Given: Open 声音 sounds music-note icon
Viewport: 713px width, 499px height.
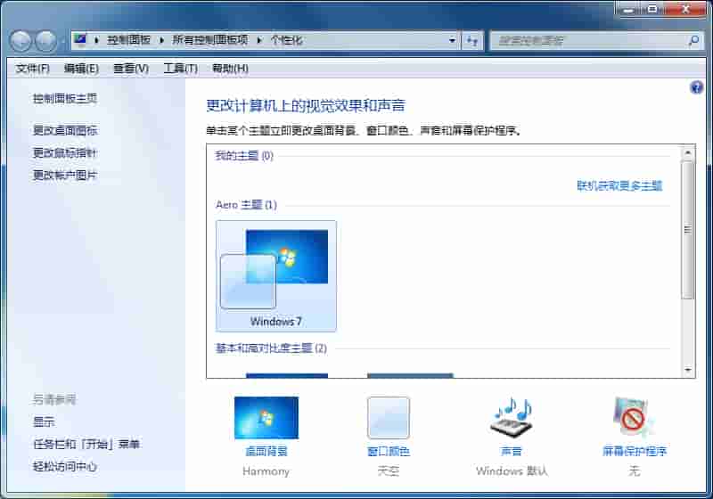Looking at the screenshot, I should pos(512,418).
